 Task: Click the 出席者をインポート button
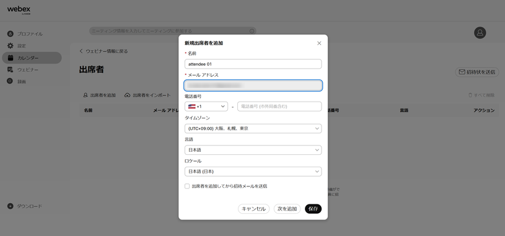click(147, 95)
